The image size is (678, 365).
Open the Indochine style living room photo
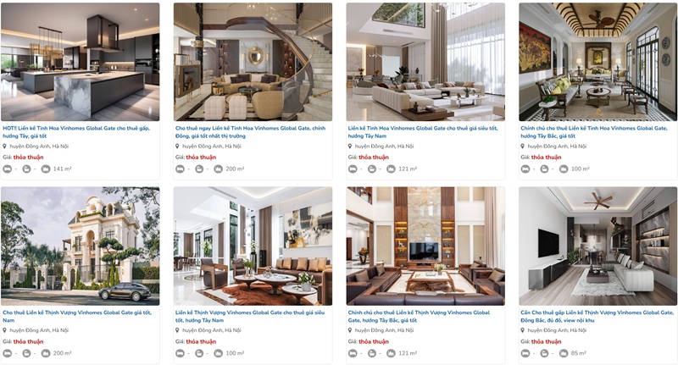pos(598,62)
